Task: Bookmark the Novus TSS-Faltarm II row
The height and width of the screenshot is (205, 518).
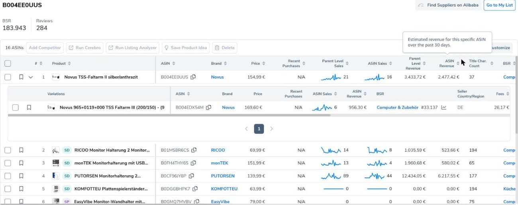Action: click(21, 77)
